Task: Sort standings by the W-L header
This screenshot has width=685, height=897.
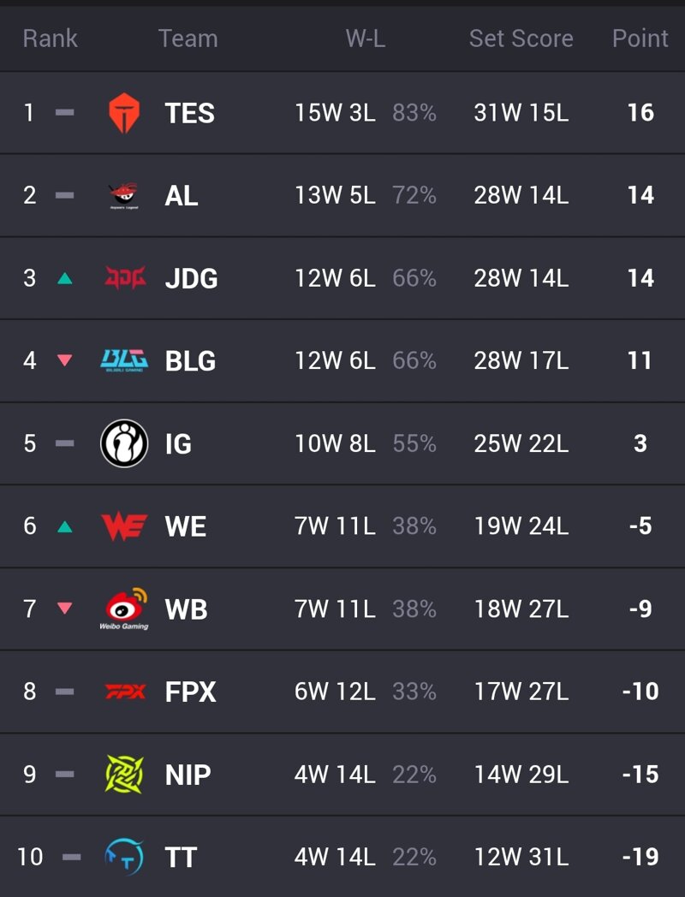Action: coord(365,39)
